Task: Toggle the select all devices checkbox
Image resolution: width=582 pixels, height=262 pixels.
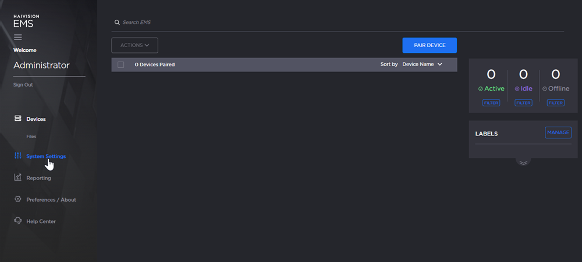Action: [x=121, y=64]
